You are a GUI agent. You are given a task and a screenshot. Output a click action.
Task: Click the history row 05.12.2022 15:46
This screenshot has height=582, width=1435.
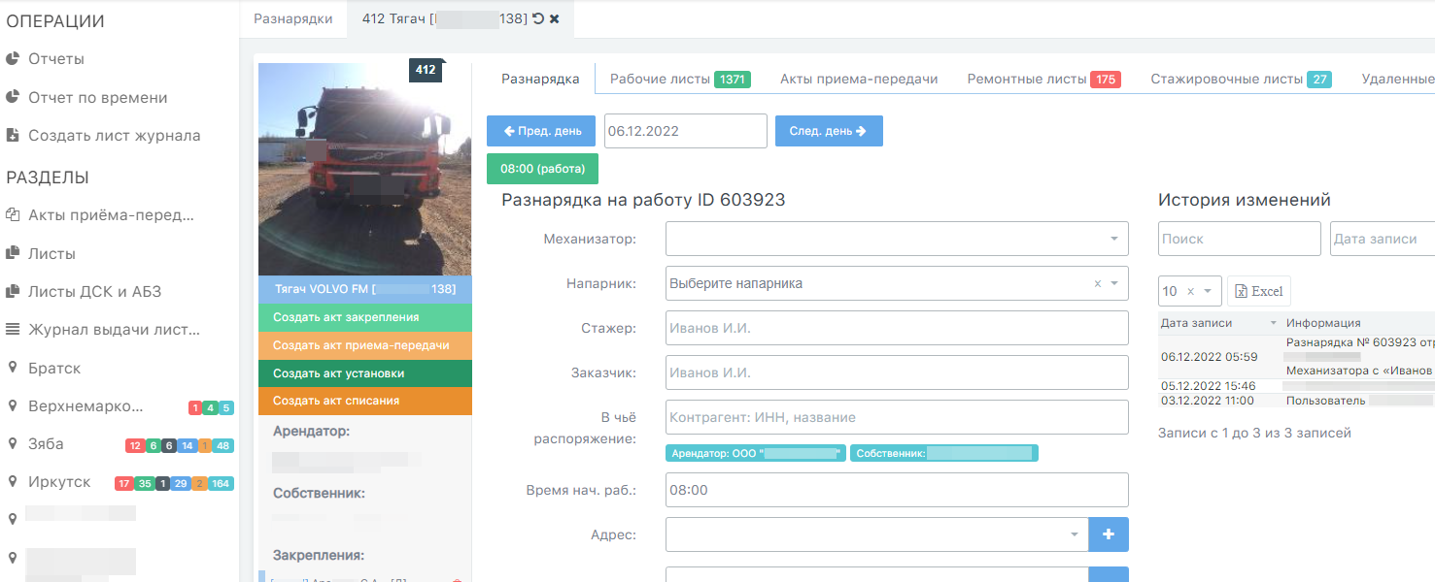click(x=1296, y=386)
